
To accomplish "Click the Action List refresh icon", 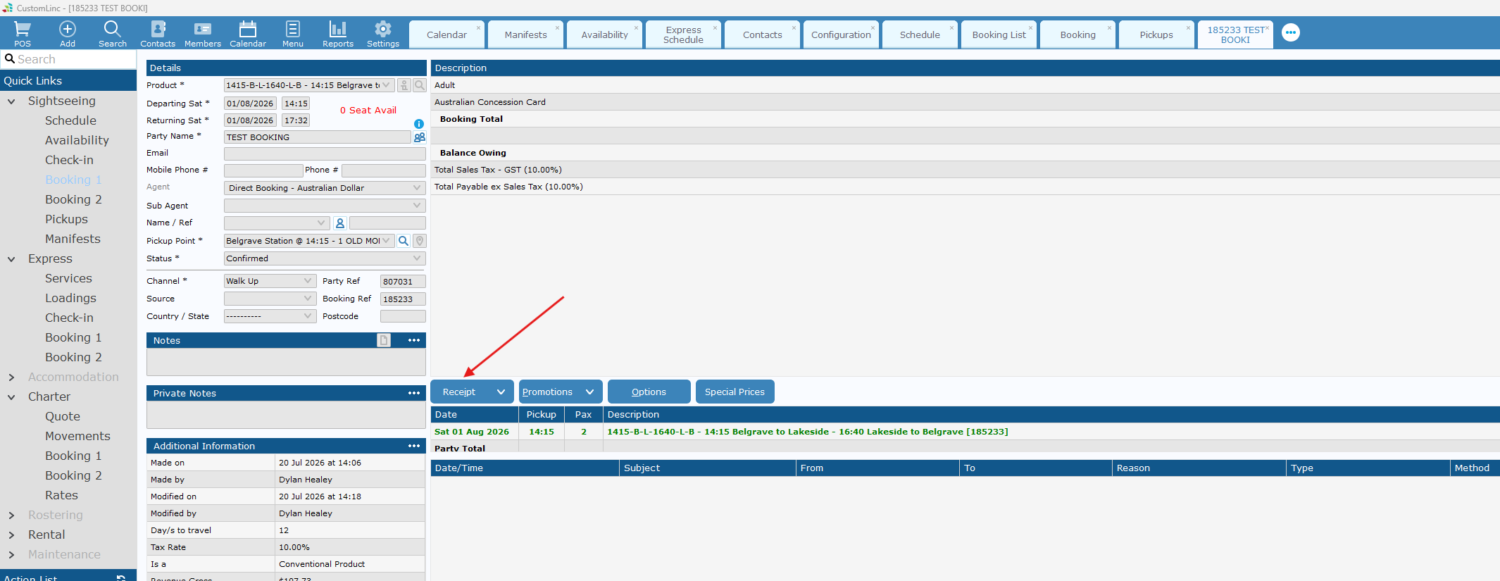I will (x=121, y=577).
